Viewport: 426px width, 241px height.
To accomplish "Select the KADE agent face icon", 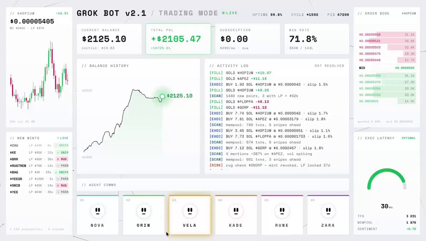I will pyautogui.click(x=236, y=211).
